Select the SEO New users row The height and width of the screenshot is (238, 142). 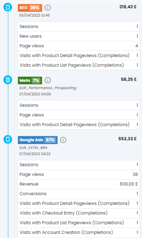point(79,36)
